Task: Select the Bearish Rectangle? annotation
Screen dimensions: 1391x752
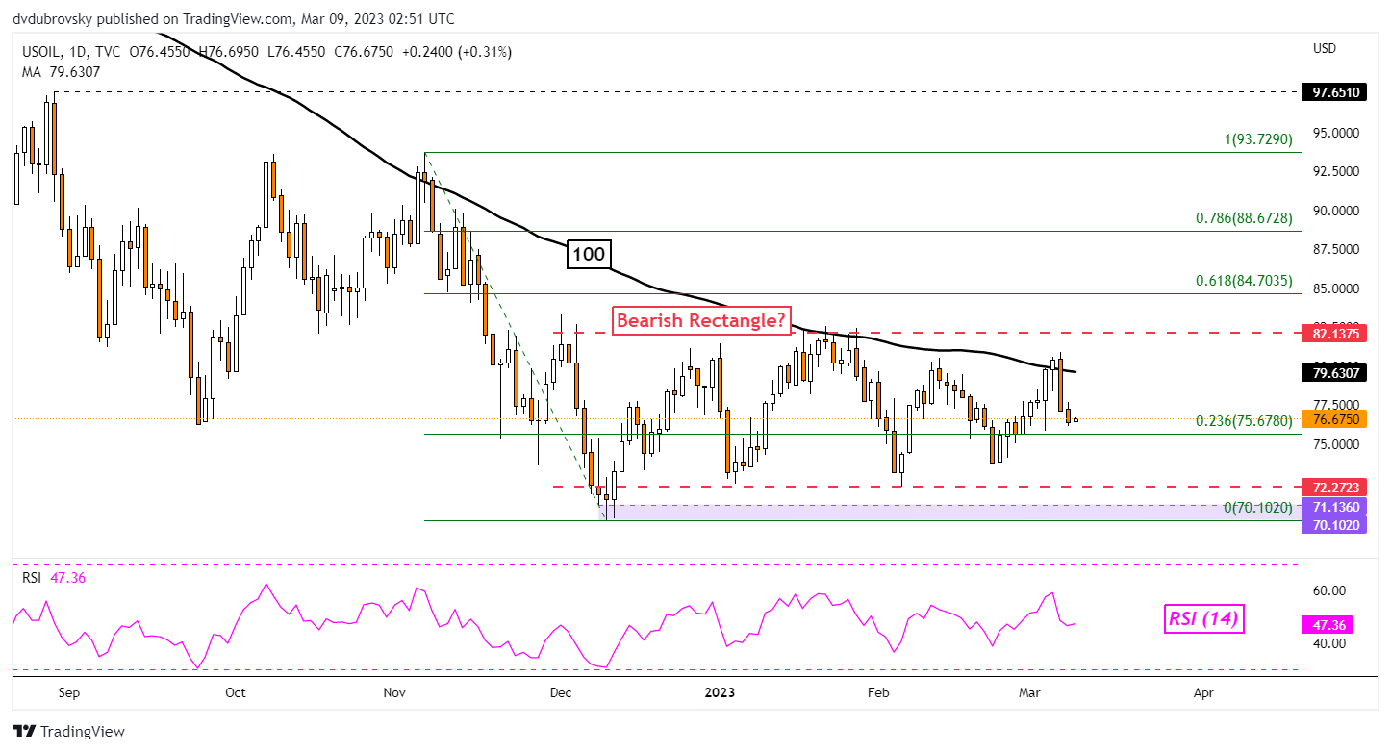Action: pos(699,320)
